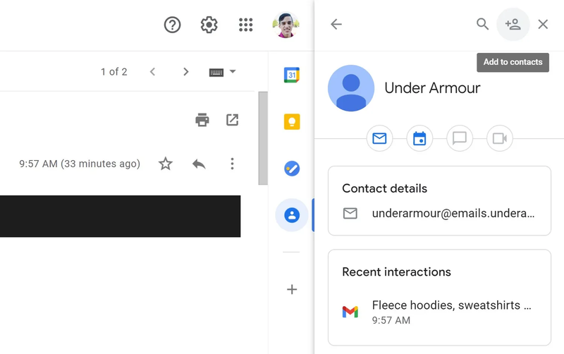Click the "9:57 AM (33 minutes ago)" timestamp
This screenshot has width=564, height=354.
pos(80,164)
